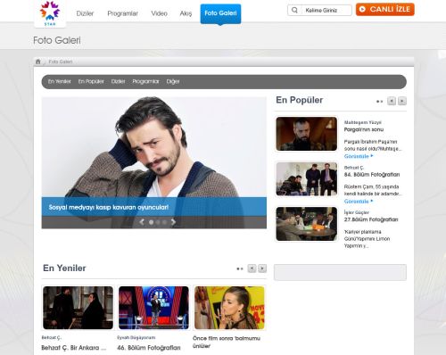This screenshot has height=355, width=446.
Task: Select the Foto Galeri tab
Action: click(x=220, y=13)
